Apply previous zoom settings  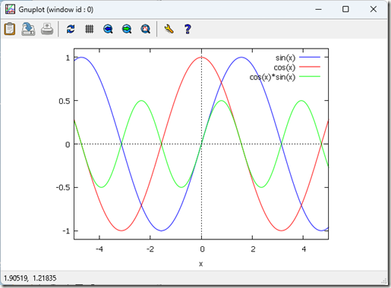point(108,29)
